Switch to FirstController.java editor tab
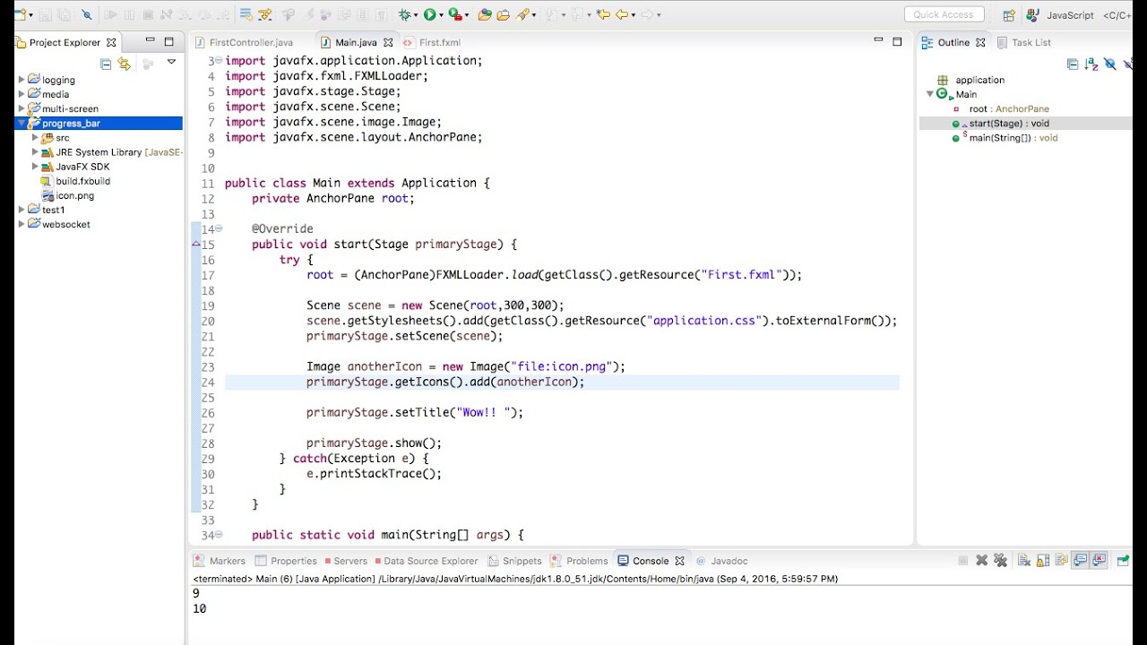The image size is (1147, 645). pyautogui.click(x=243, y=42)
